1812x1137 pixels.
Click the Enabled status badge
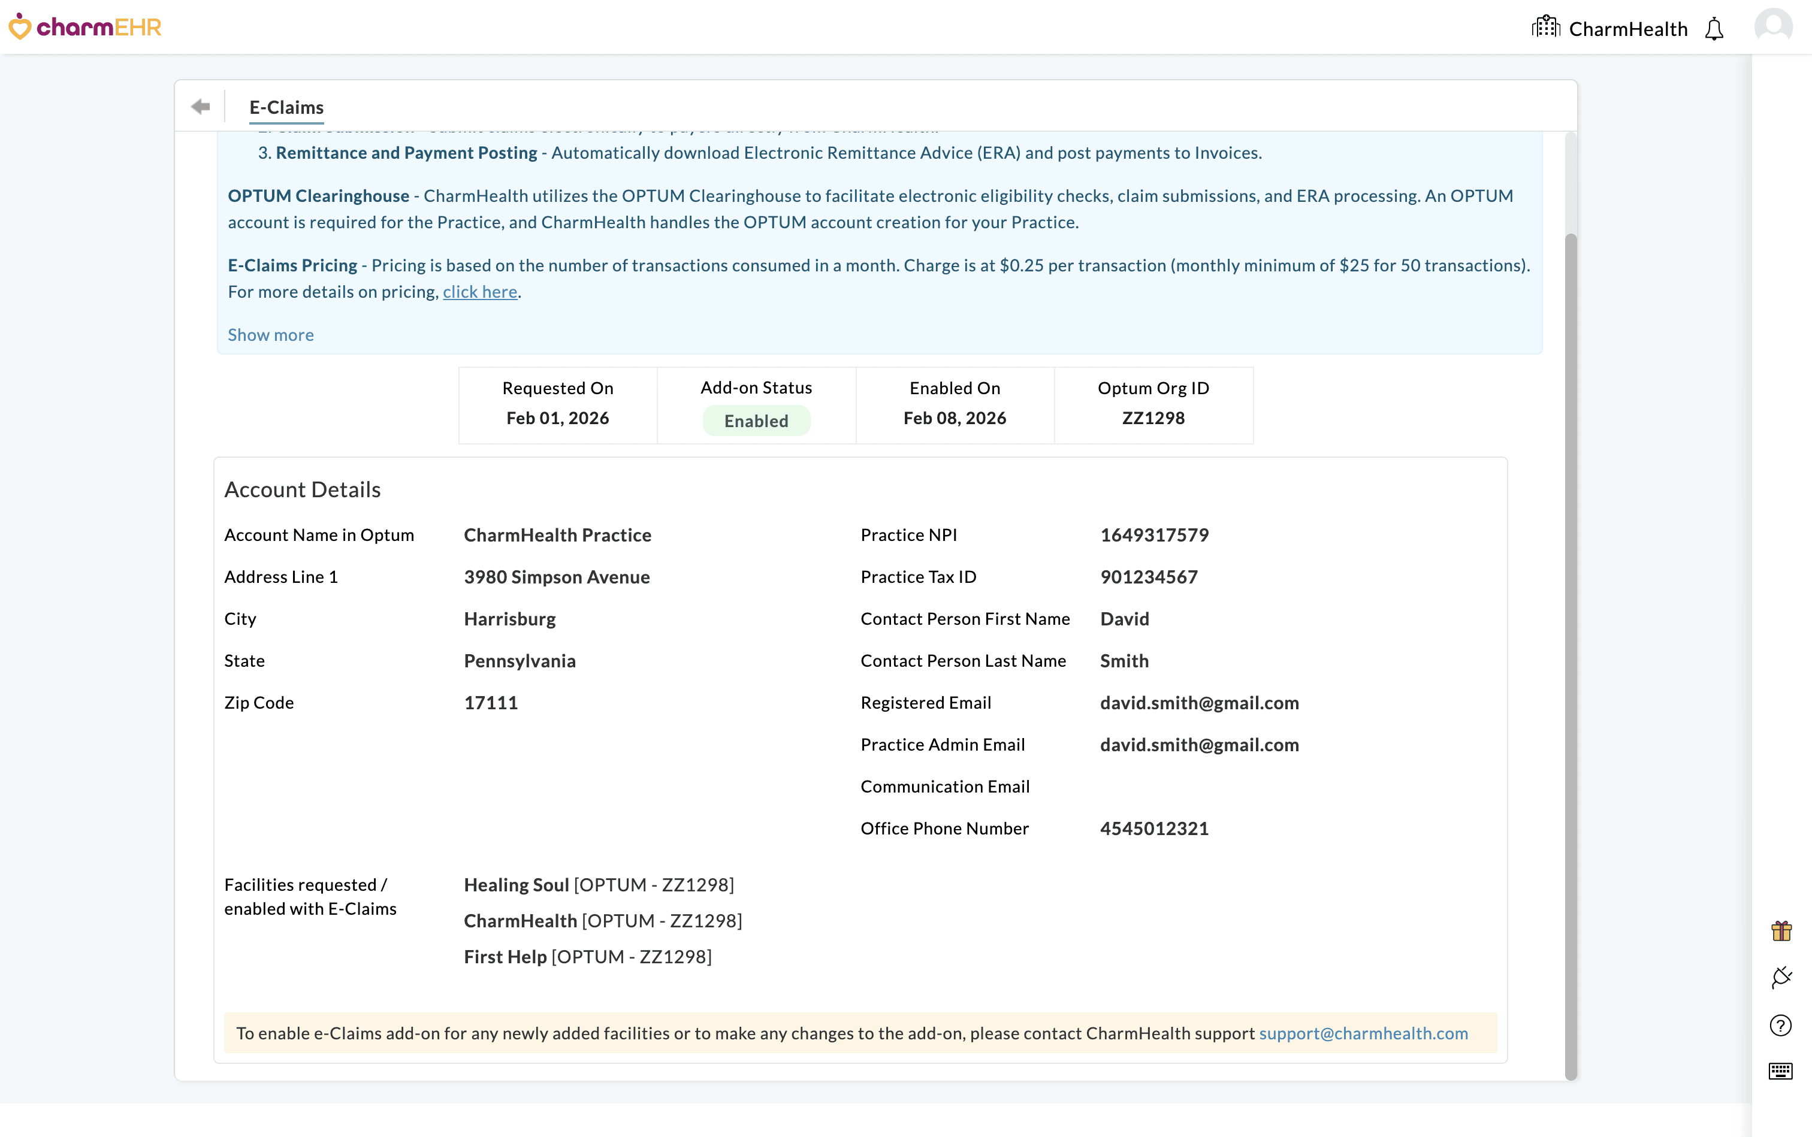(x=756, y=421)
